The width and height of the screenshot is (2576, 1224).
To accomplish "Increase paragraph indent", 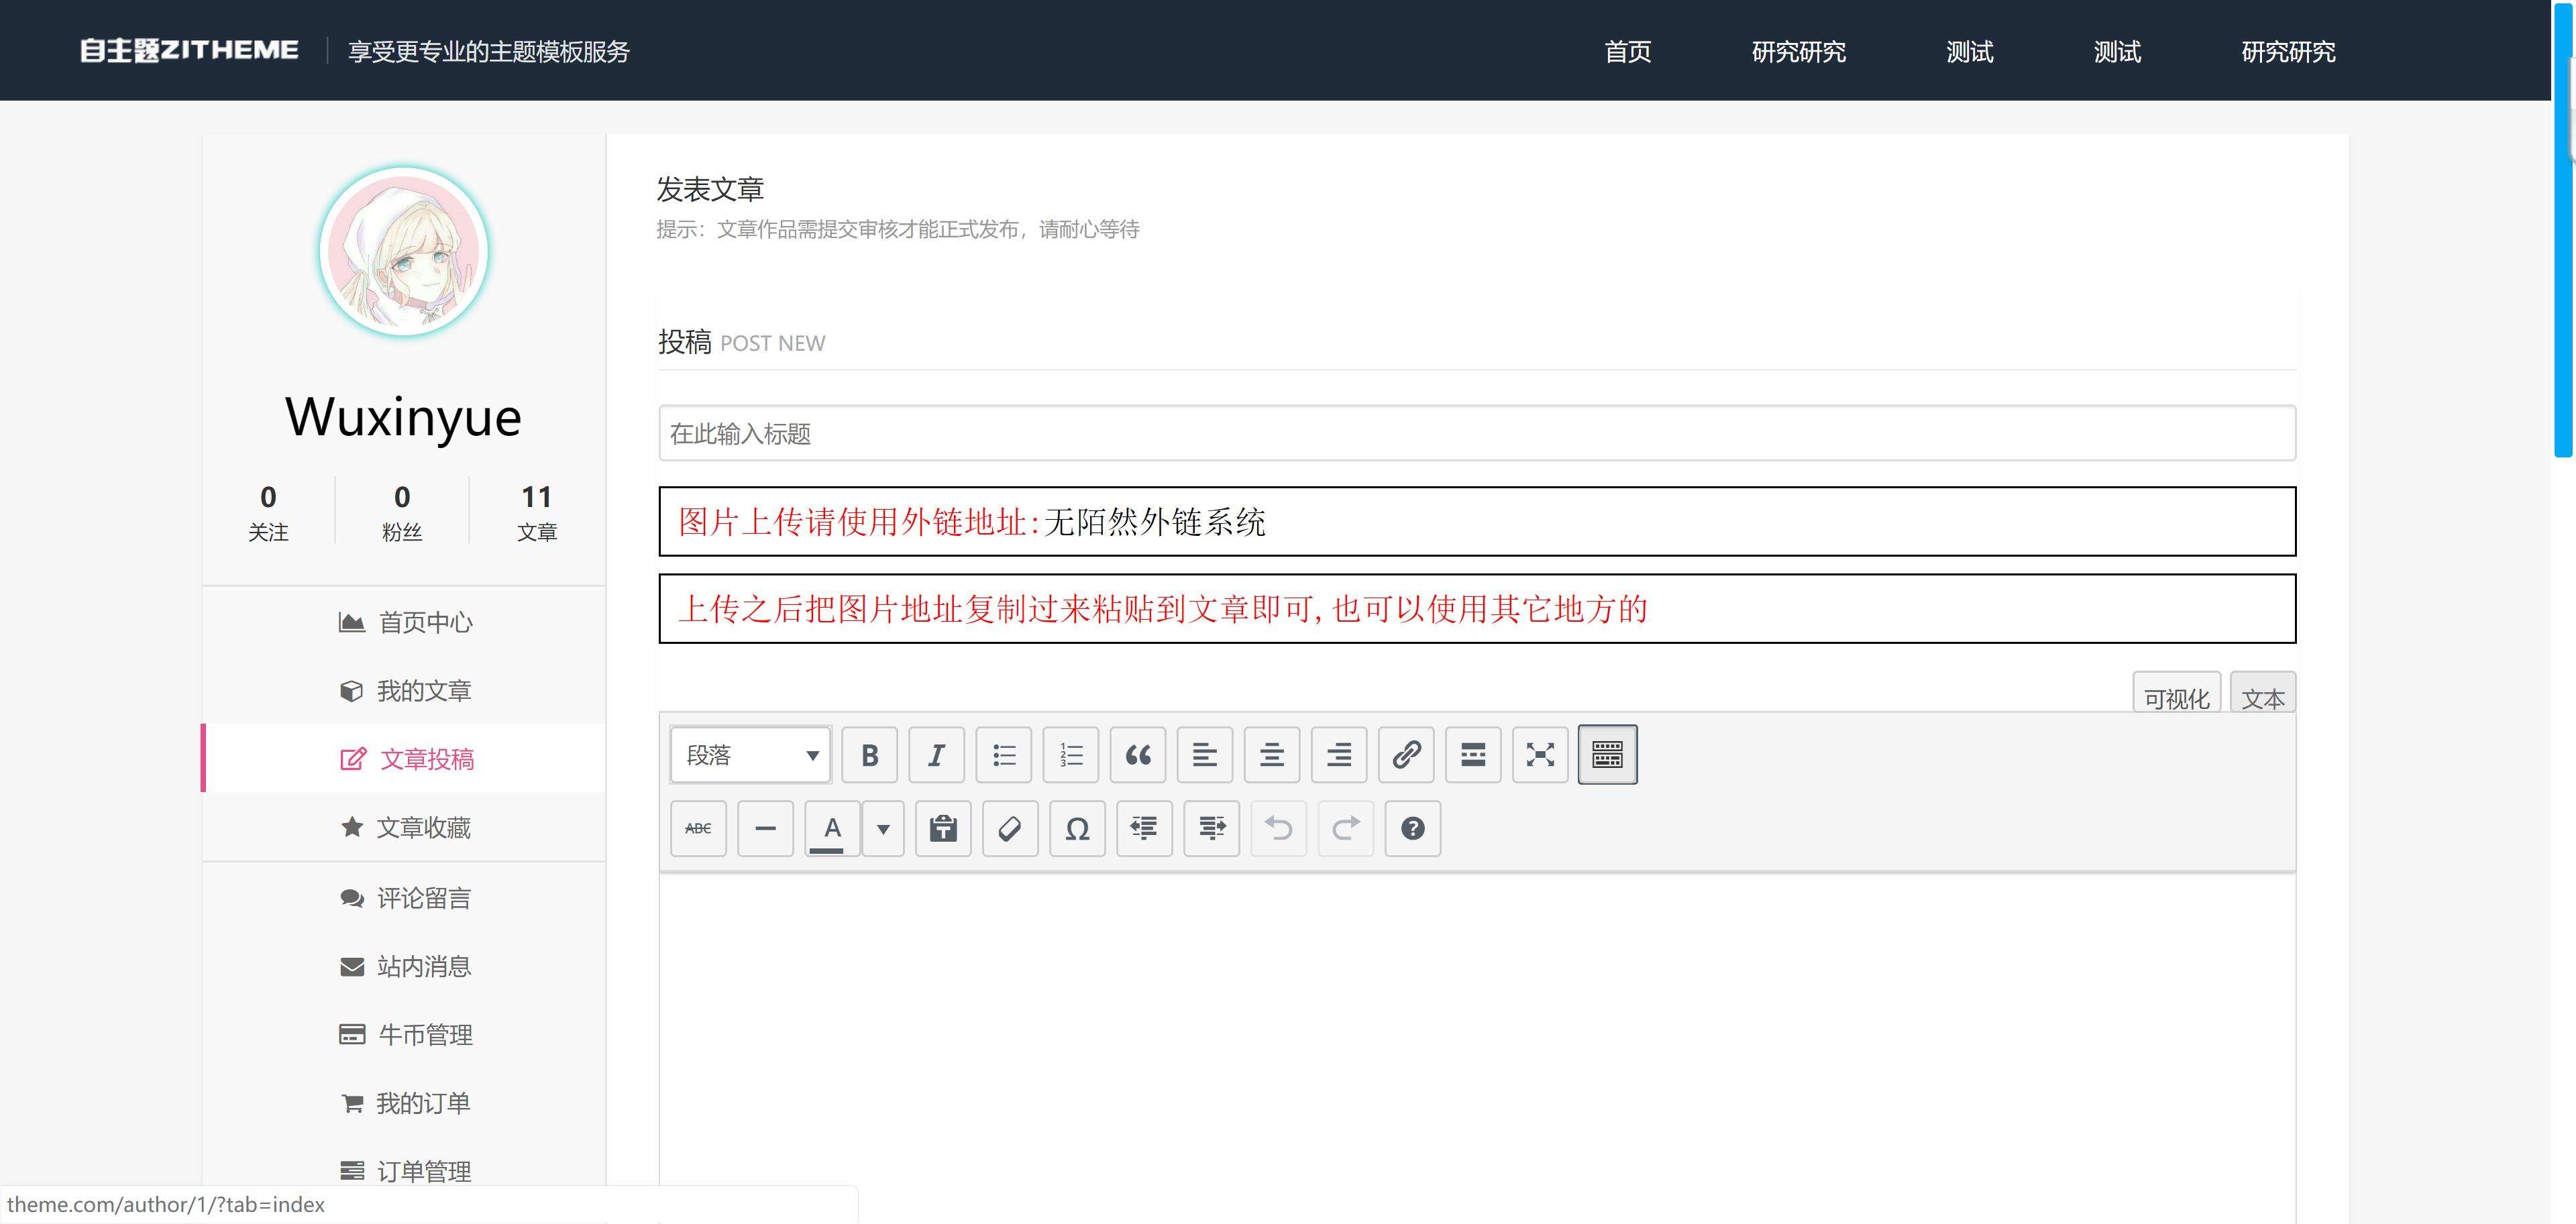I will coord(1211,829).
